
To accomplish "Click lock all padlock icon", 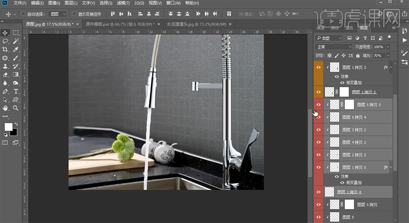I will click(x=358, y=55).
